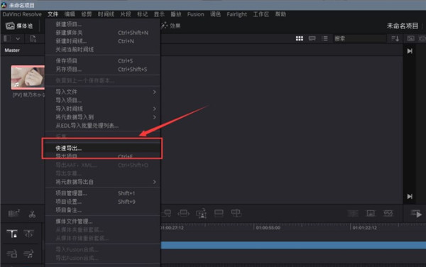
Task: Toggle the bin list sidebar layout icon
Action: [x=7, y=38]
